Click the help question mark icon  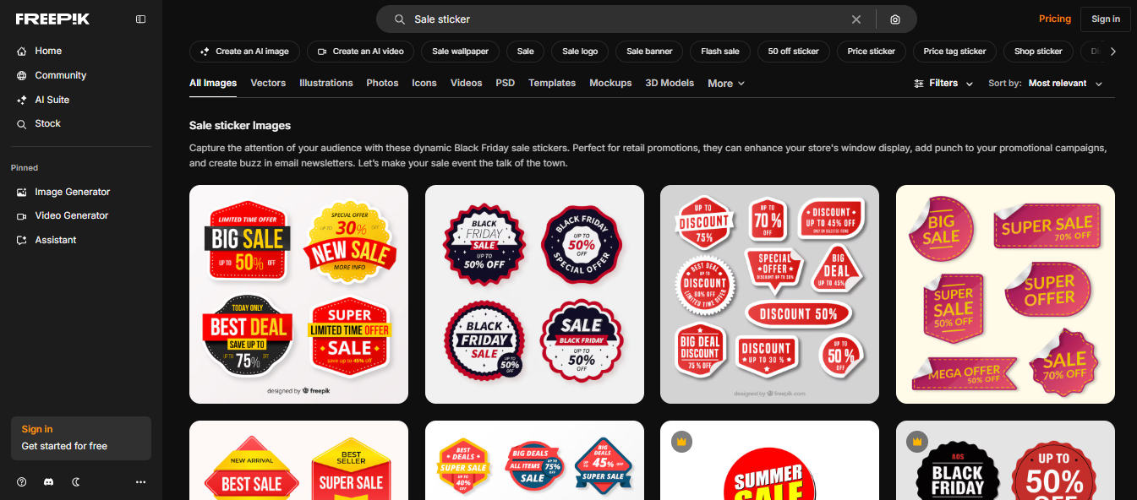22,481
